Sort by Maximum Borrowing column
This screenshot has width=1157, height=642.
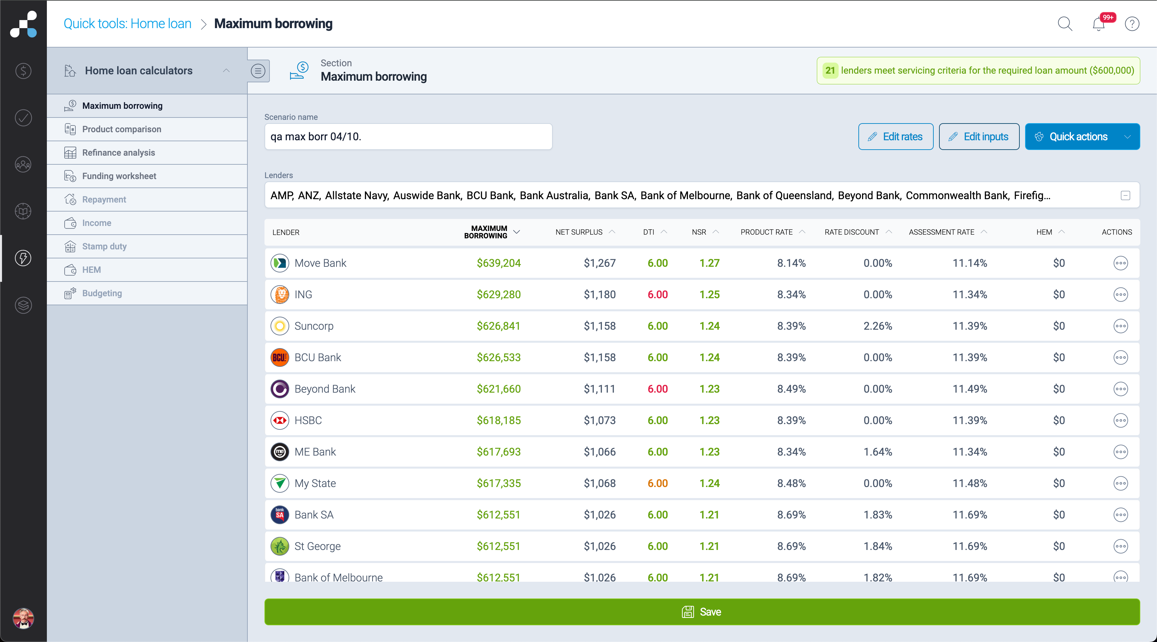(492, 232)
